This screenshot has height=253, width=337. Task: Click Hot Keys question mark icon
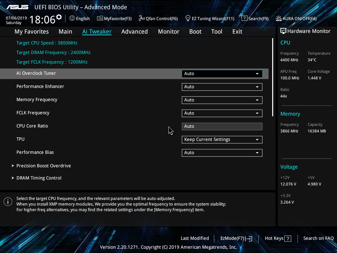[x=288, y=239]
